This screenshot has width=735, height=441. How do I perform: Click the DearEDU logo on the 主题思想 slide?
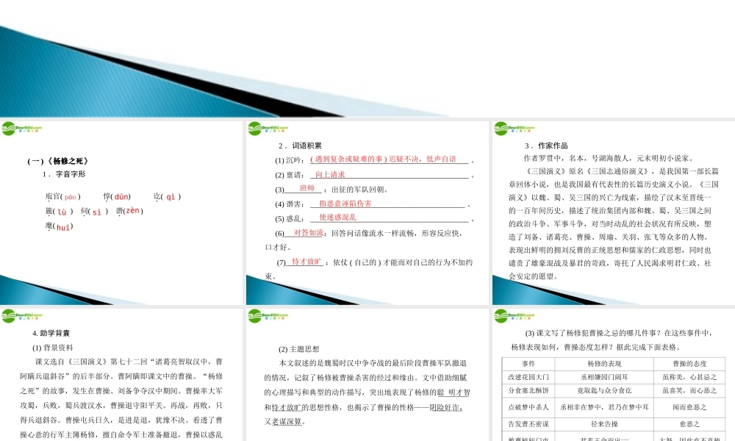(x=268, y=316)
